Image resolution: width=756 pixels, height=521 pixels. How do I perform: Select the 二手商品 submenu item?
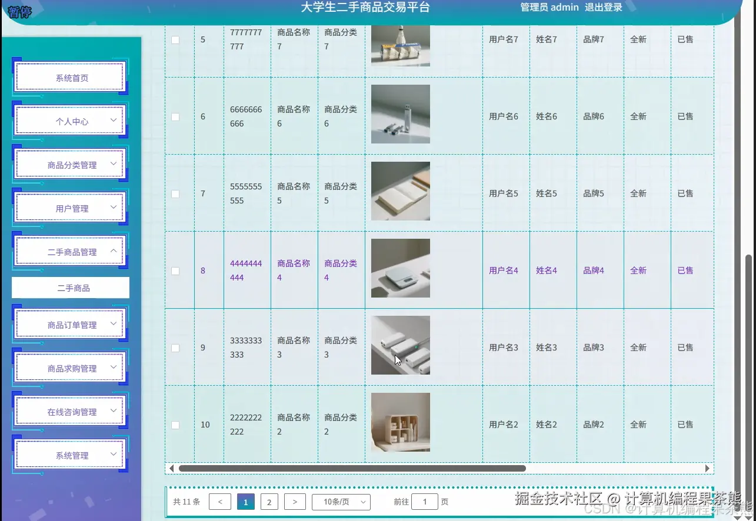[x=69, y=288]
